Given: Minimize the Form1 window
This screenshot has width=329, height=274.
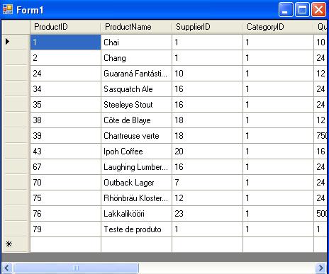Looking at the screenshot, I should (286, 10).
